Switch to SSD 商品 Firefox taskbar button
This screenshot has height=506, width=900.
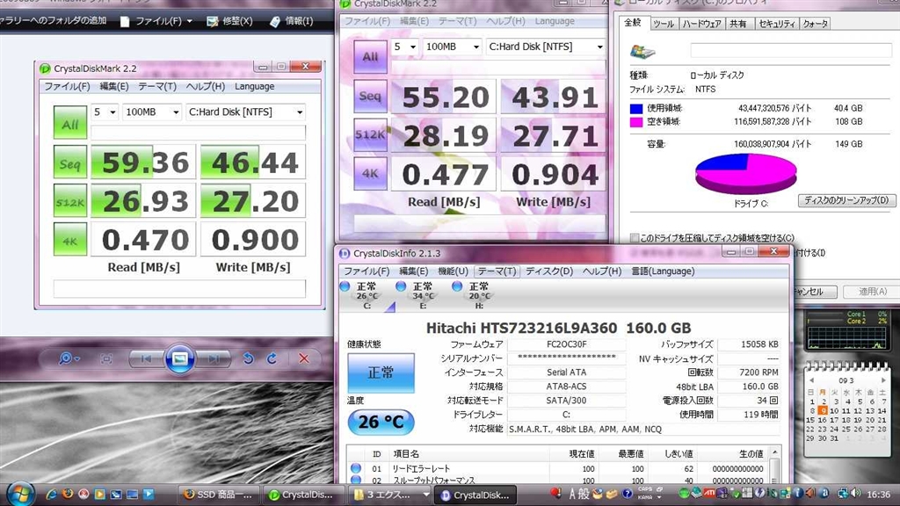218,495
